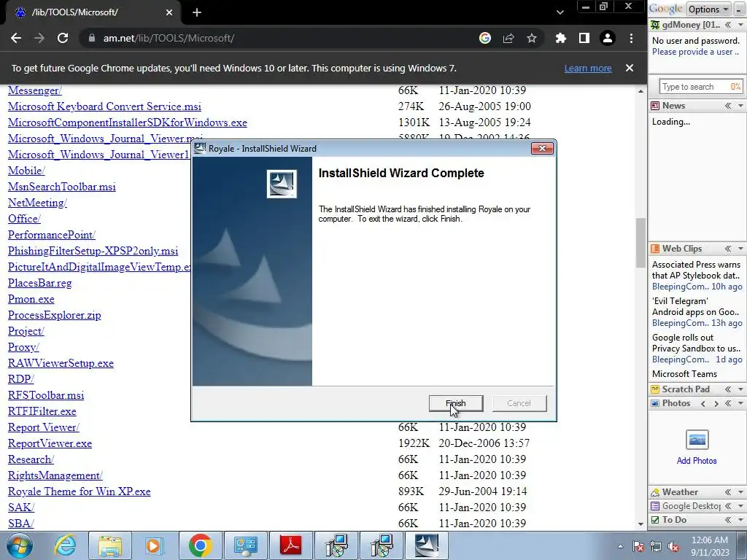Click Finish in InstallShield Wizard
This screenshot has width=747, height=560.
[x=456, y=403]
